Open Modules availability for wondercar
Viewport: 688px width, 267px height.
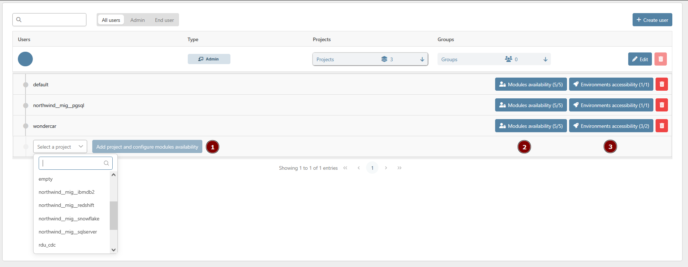tap(530, 126)
